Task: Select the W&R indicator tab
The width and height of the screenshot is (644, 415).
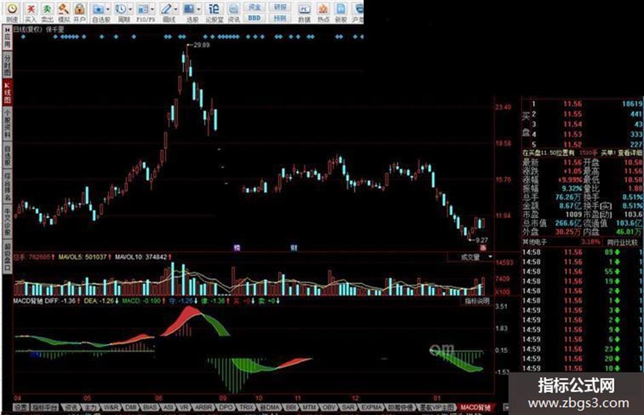Action: point(111,408)
